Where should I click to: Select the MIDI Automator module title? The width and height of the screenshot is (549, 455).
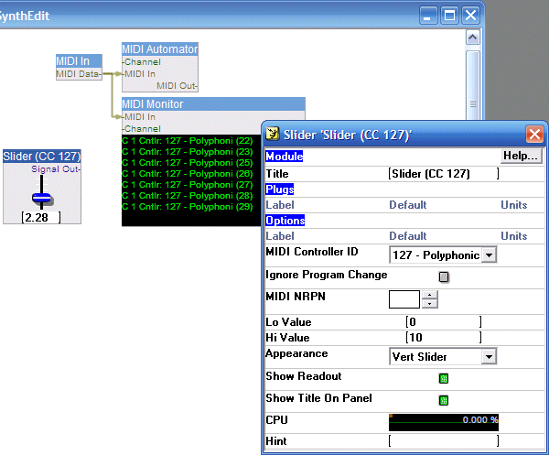pyautogui.click(x=160, y=49)
